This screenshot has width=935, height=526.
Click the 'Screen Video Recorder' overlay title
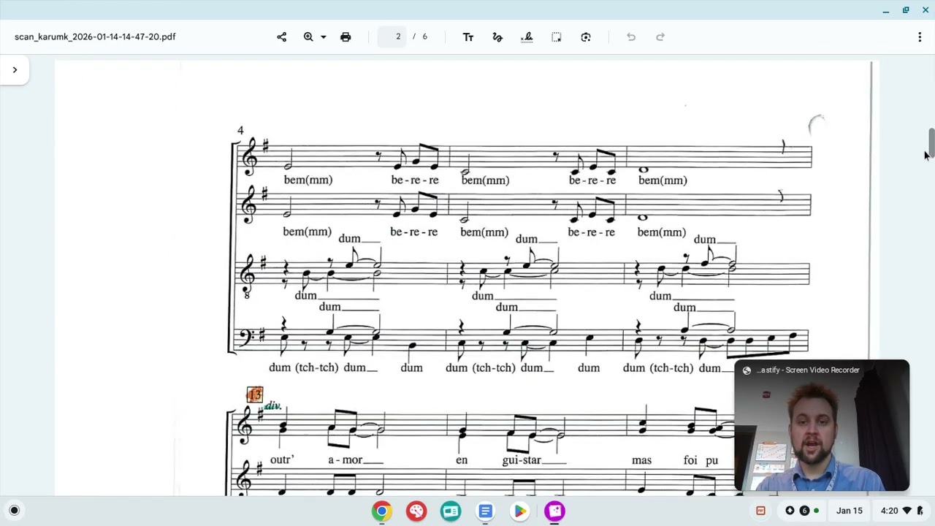tap(808, 370)
